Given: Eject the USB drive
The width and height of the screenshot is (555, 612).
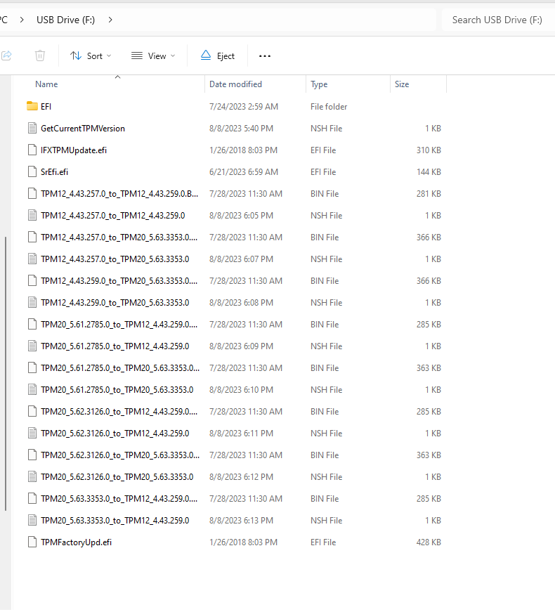Looking at the screenshot, I should click(x=217, y=56).
